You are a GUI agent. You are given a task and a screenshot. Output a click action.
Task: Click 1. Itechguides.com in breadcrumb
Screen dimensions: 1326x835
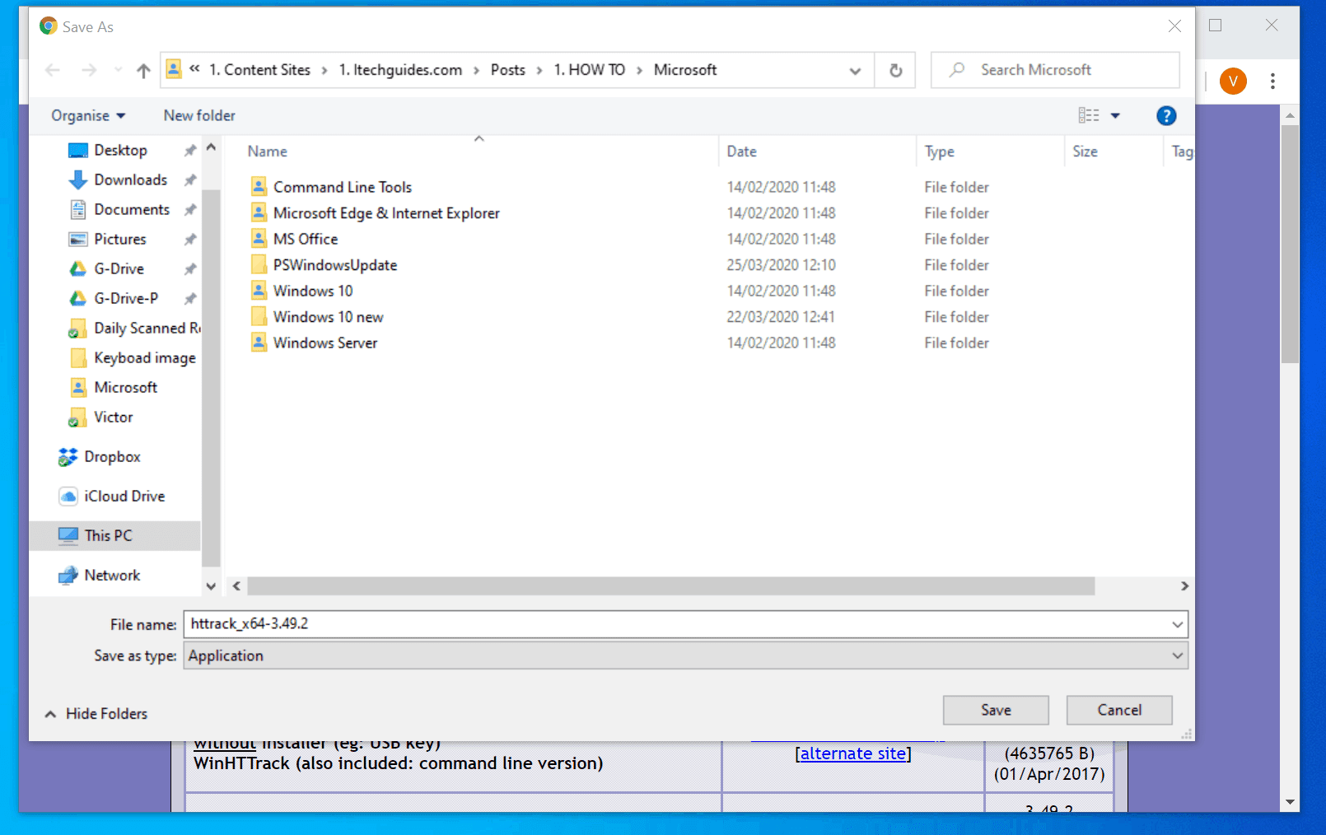tap(400, 70)
